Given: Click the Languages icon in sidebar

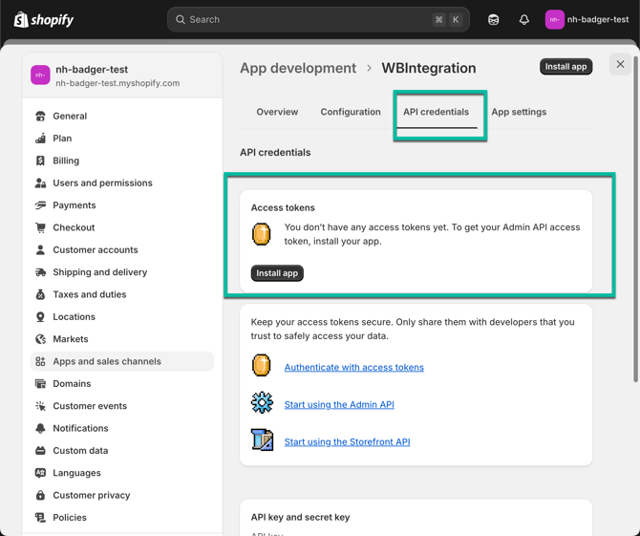Looking at the screenshot, I should point(40,473).
